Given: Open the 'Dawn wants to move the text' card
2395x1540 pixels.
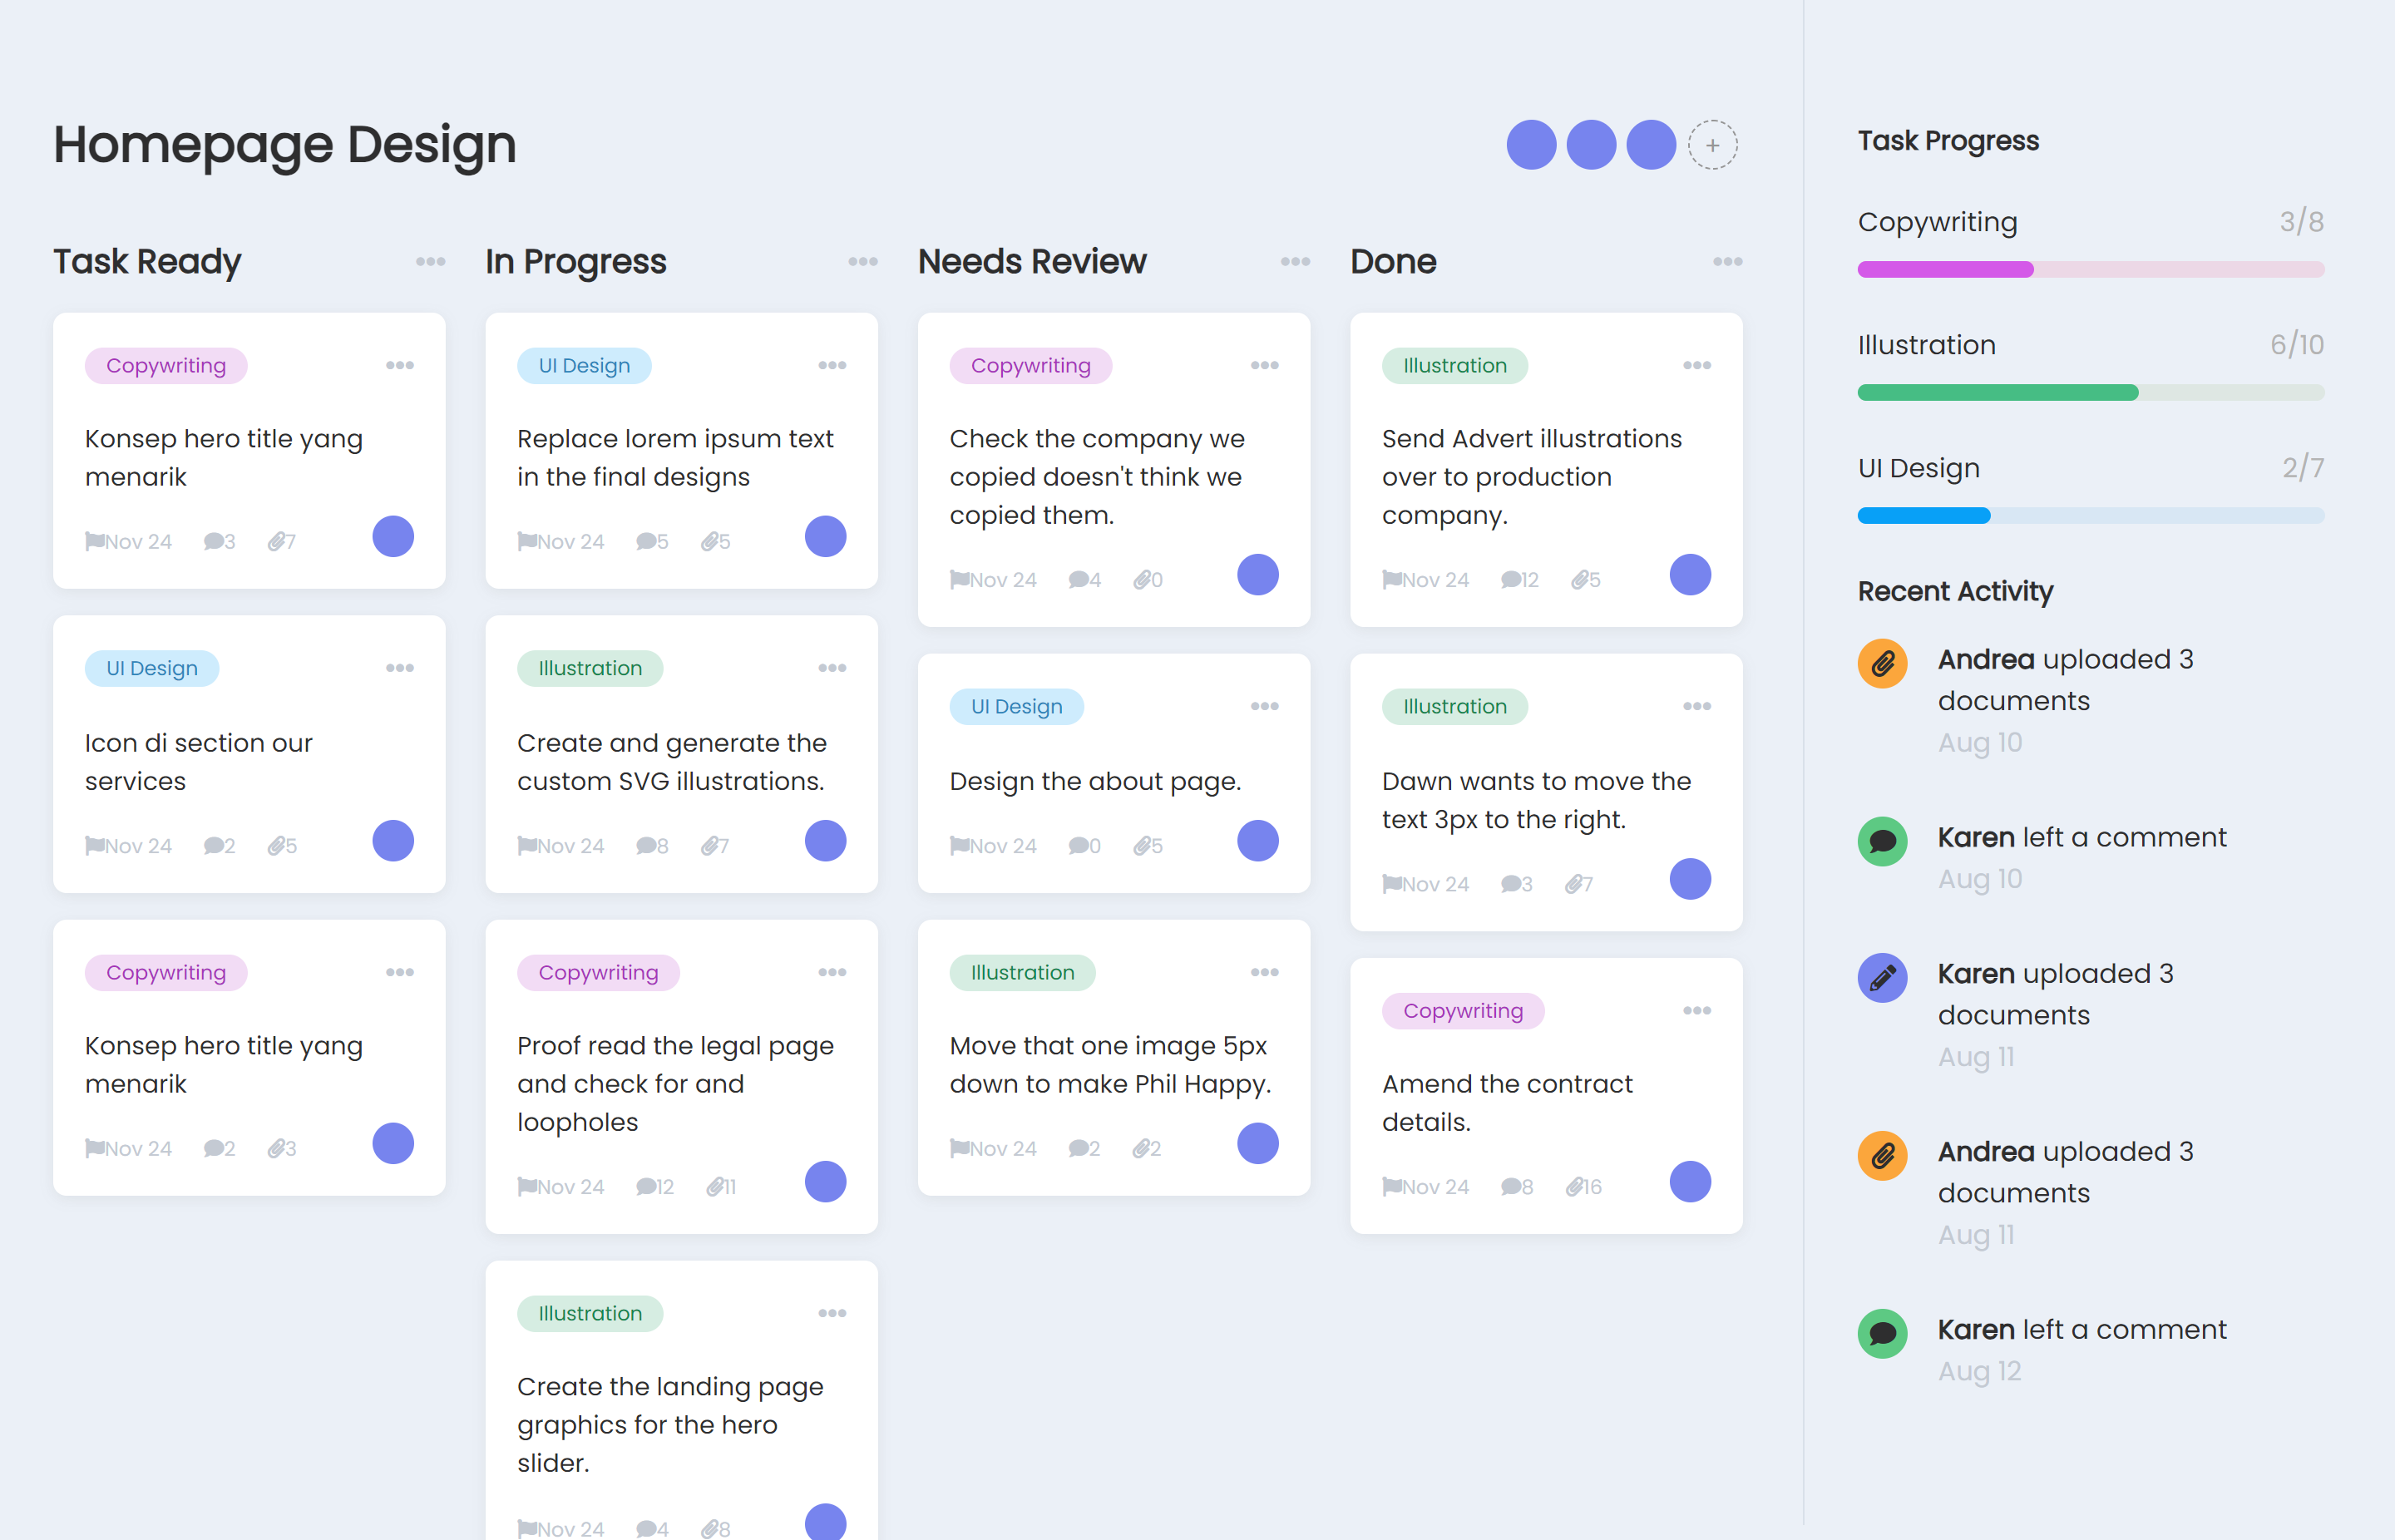Looking at the screenshot, I should pos(1536,800).
